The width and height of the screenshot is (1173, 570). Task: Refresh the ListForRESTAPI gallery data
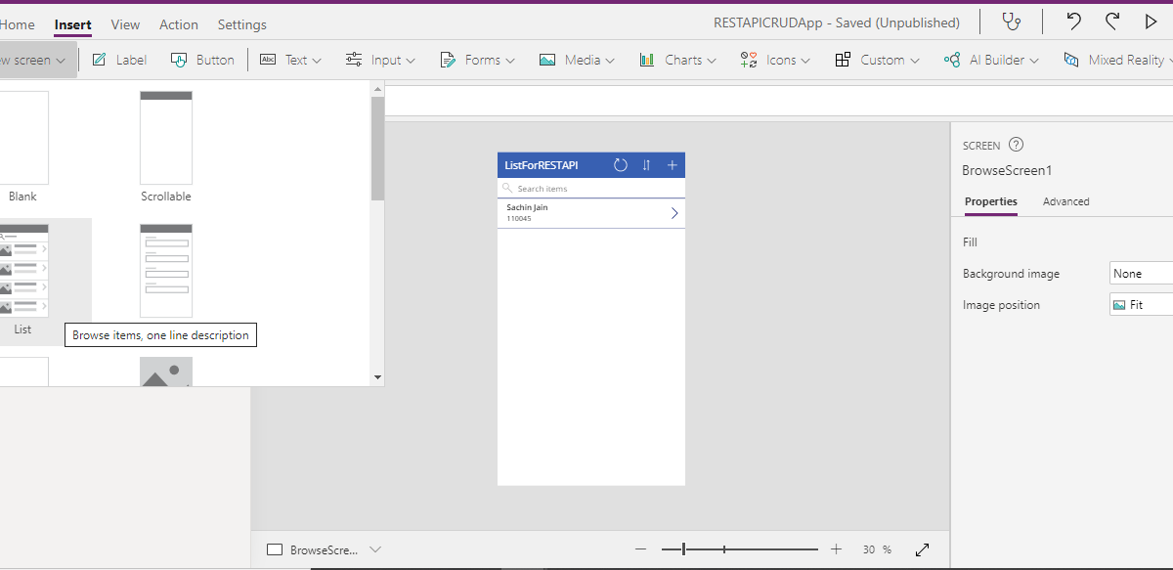621,164
